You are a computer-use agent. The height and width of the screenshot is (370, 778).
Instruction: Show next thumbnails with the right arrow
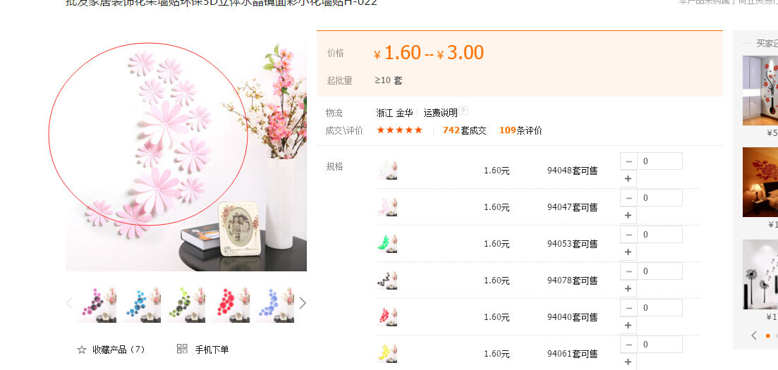point(302,303)
